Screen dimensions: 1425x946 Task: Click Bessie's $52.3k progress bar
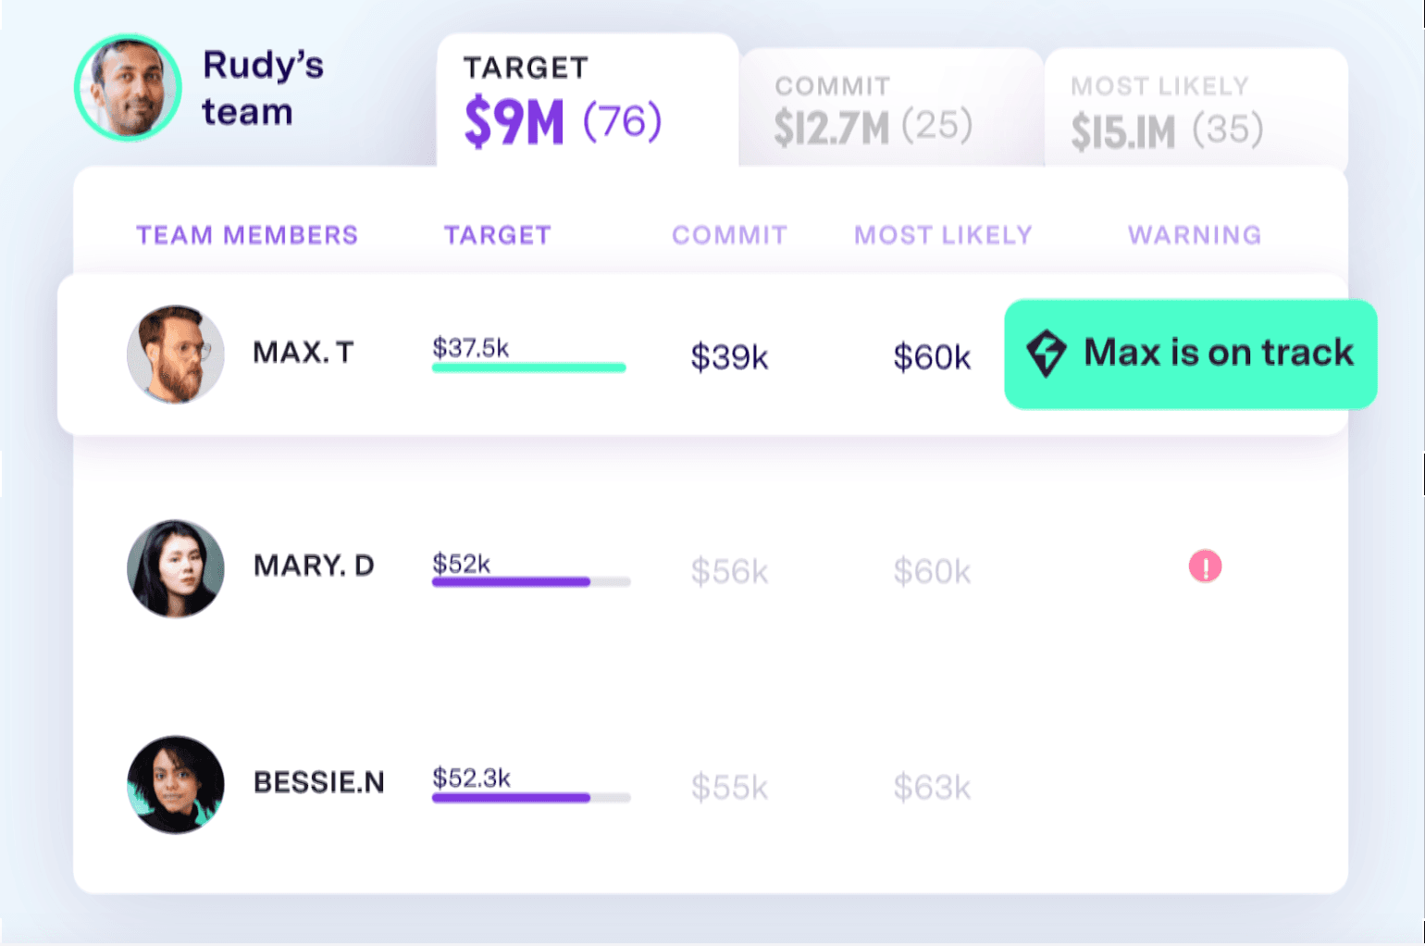tap(511, 798)
